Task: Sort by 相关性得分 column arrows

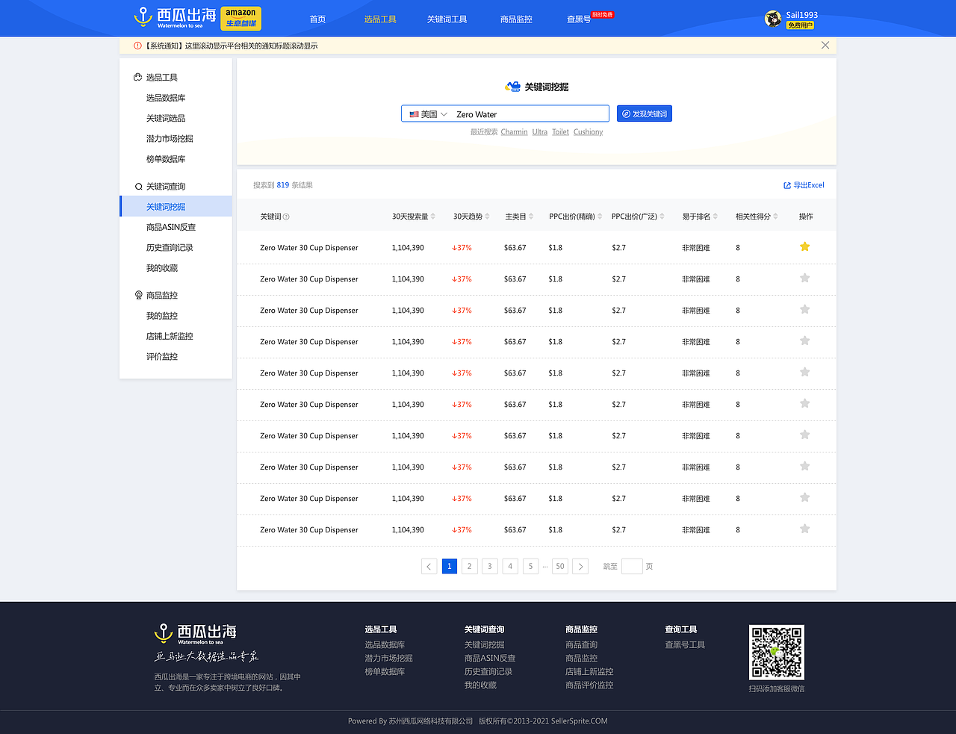Action: [x=776, y=217]
